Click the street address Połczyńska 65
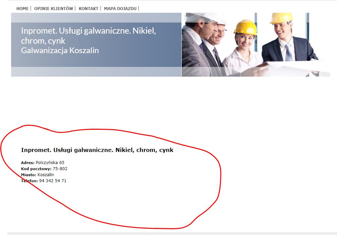337x235 pixels. tap(50, 163)
